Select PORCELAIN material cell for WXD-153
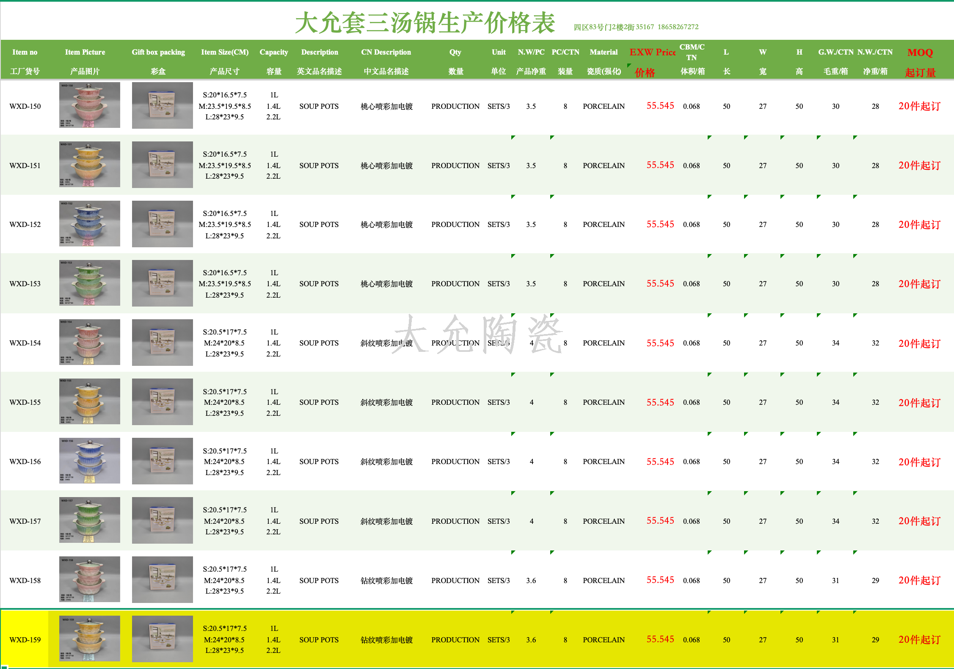The image size is (954, 669). [604, 284]
